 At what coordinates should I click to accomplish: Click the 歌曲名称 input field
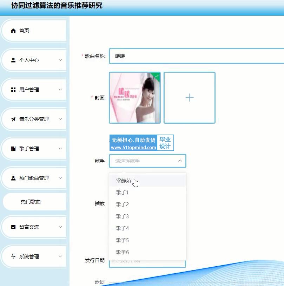coord(197,56)
